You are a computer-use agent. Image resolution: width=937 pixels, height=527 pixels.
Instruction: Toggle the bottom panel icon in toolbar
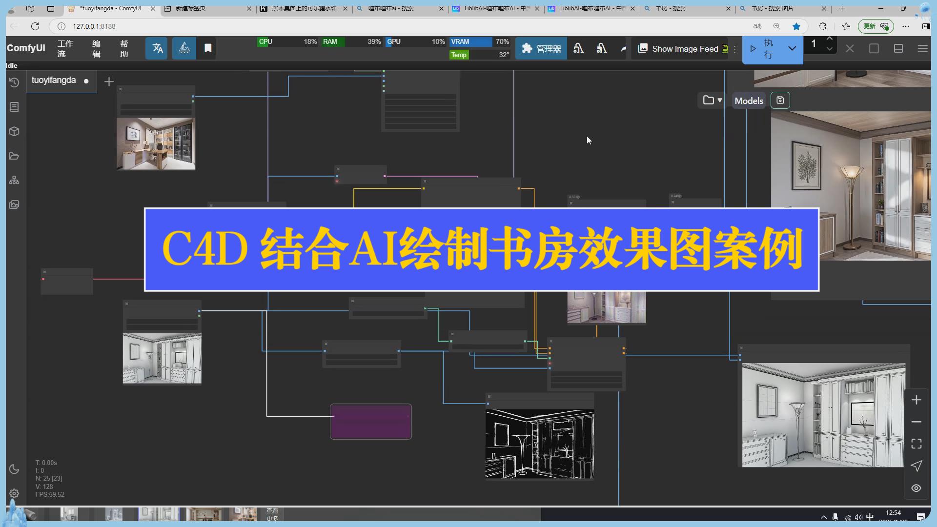[x=898, y=48]
